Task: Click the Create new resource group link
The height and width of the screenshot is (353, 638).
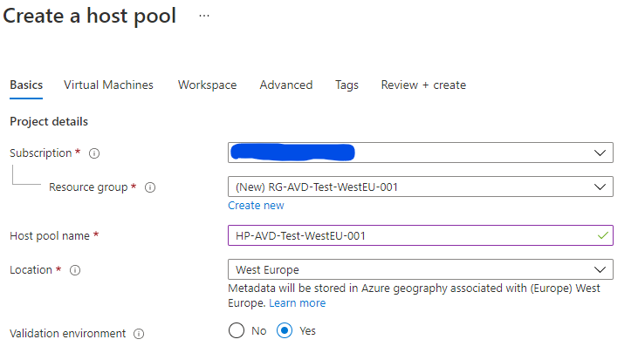Action: (256, 206)
